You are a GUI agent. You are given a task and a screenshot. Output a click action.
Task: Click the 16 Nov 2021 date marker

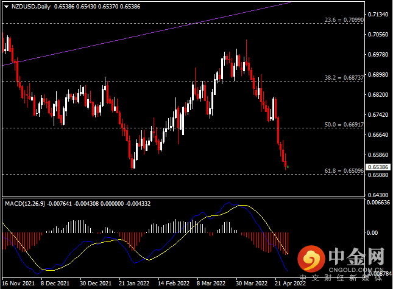(18, 284)
